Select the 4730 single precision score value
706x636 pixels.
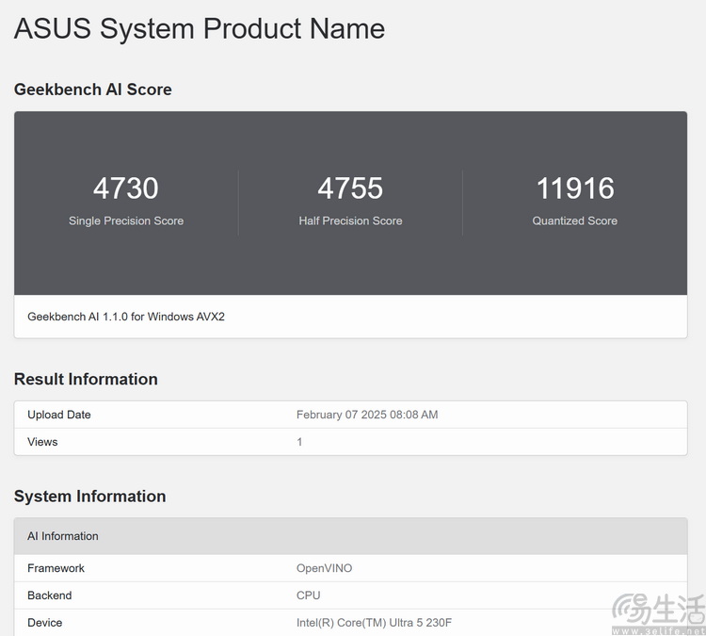(125, 188)
